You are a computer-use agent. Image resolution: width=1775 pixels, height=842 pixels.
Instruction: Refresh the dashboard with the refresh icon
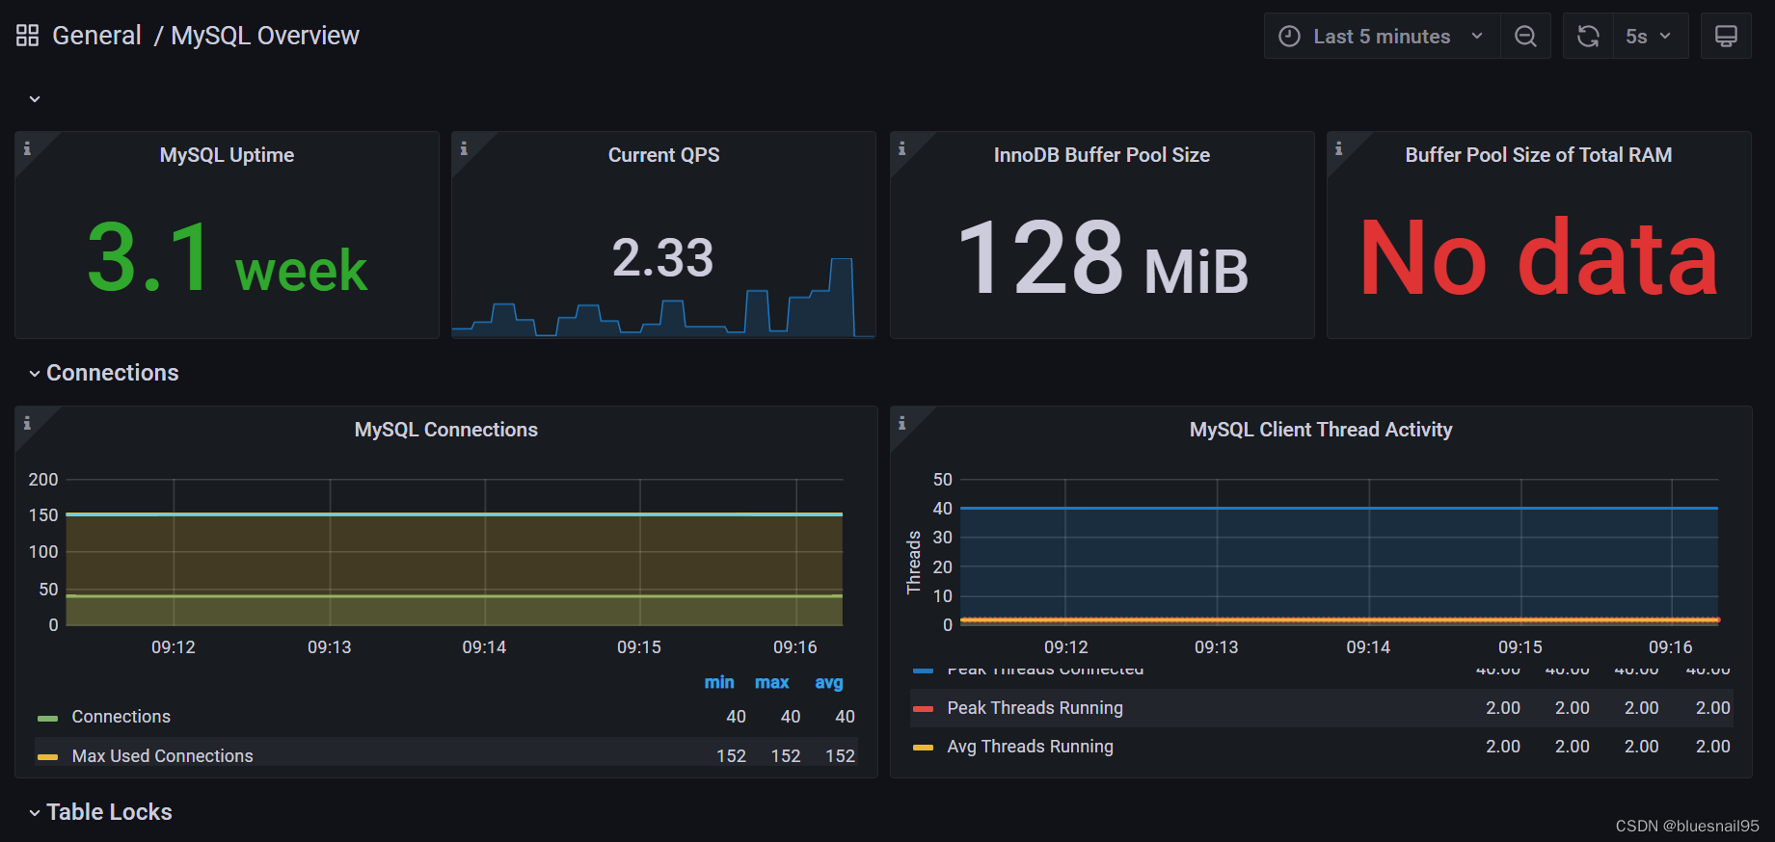[x=1588, y=36]
